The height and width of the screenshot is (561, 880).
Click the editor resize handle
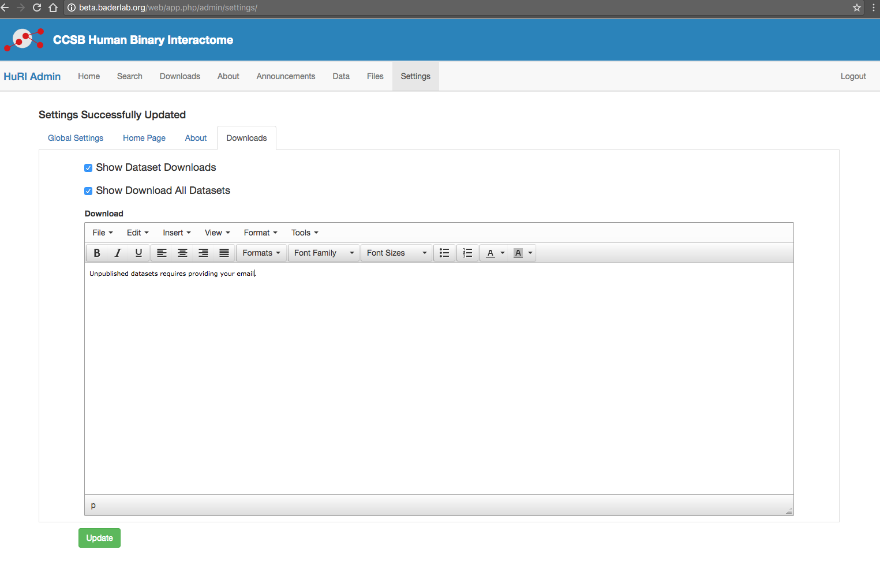click(x=789, y=511)
